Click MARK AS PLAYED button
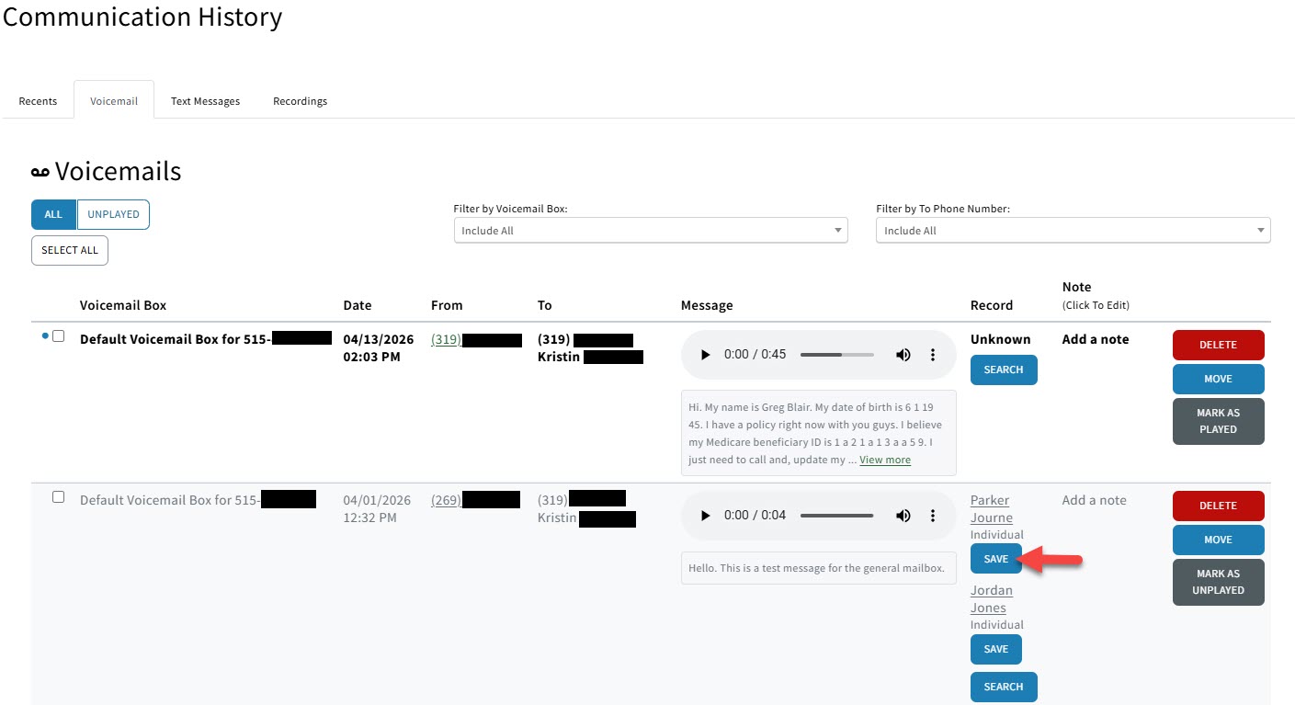The width and height of the screenshot is (1295, 705). click(x=1218, y=421)
